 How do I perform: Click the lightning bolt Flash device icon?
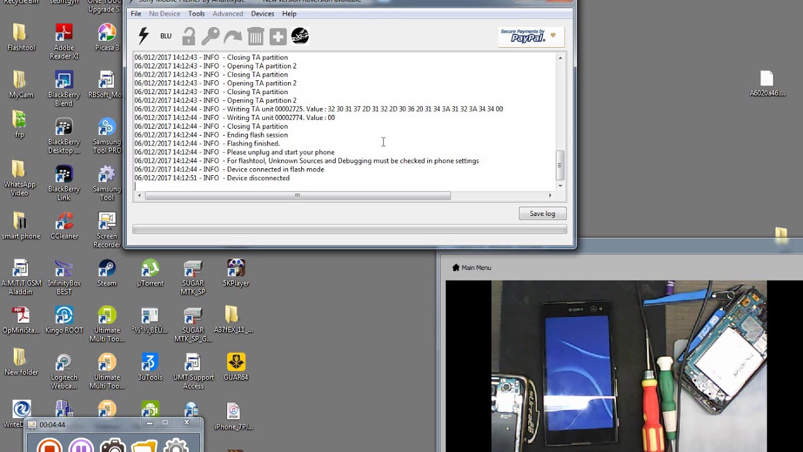click(144, 36)
